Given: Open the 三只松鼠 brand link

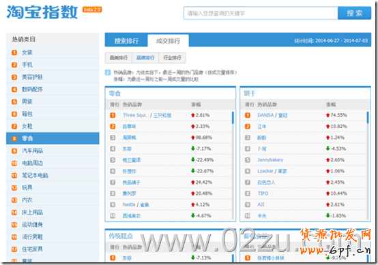Looking at the screenshot, I should pos(162,115).
